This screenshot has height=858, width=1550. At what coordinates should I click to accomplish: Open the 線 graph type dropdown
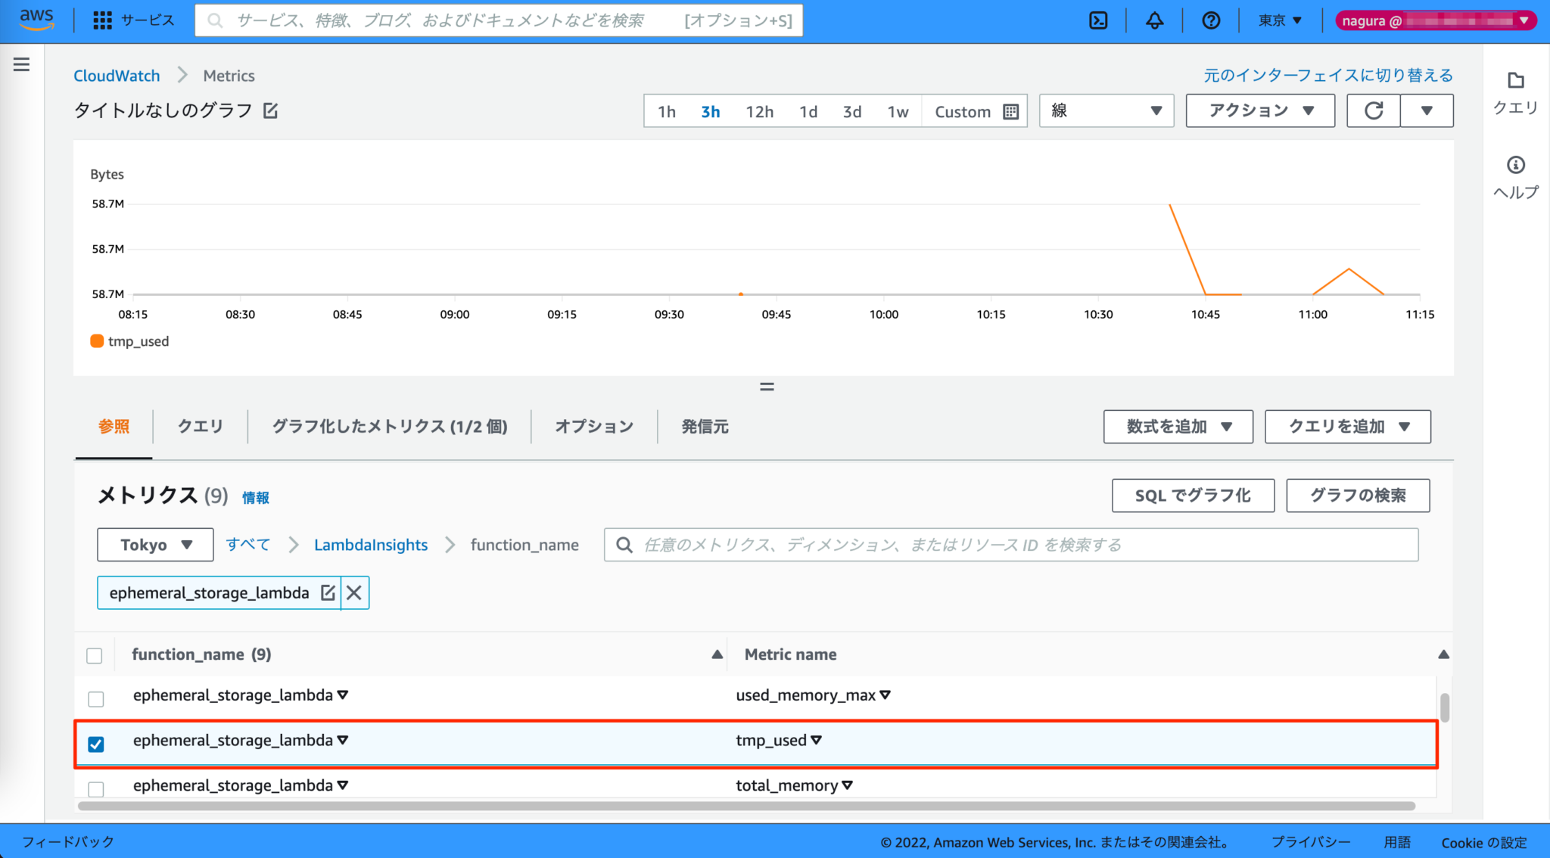coord(1106,110)
